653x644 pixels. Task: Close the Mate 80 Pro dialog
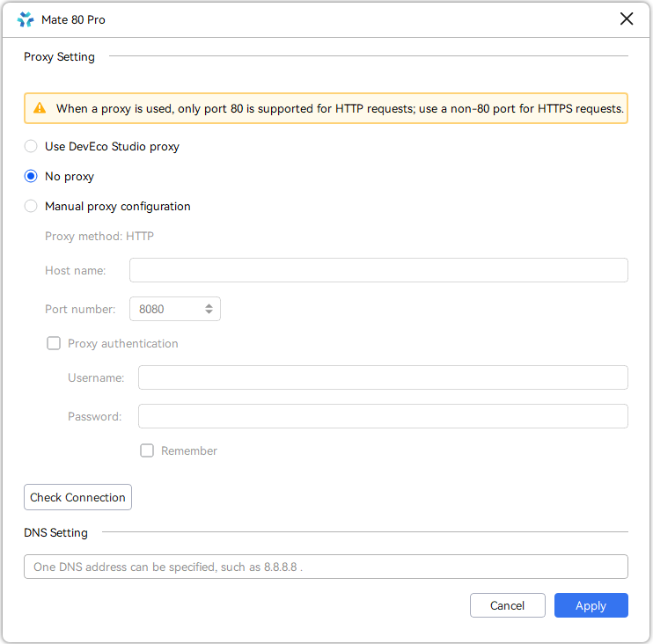click(x=627, y=19)
